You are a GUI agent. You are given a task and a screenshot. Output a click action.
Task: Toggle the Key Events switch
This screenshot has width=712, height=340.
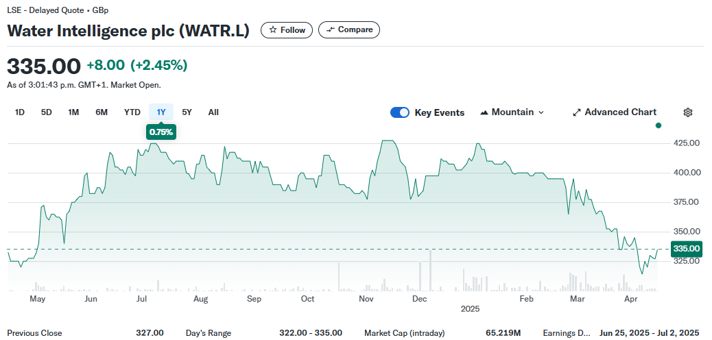click(x=400, y=112)
